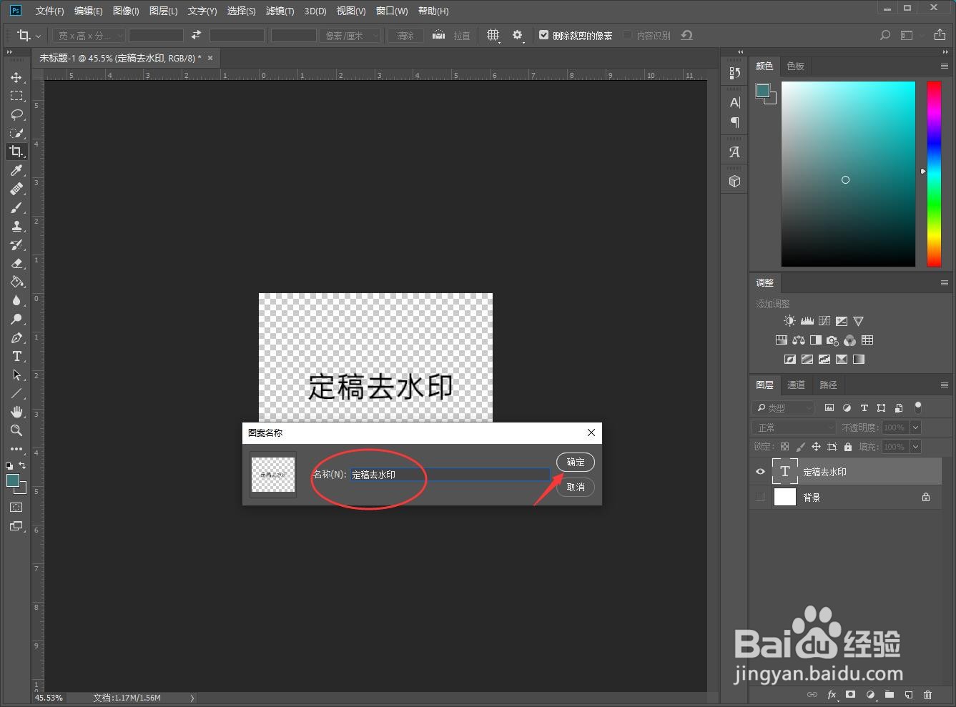Select the Brush tool
The width and height of the screenshot is (956, 707).
(16, 207)
